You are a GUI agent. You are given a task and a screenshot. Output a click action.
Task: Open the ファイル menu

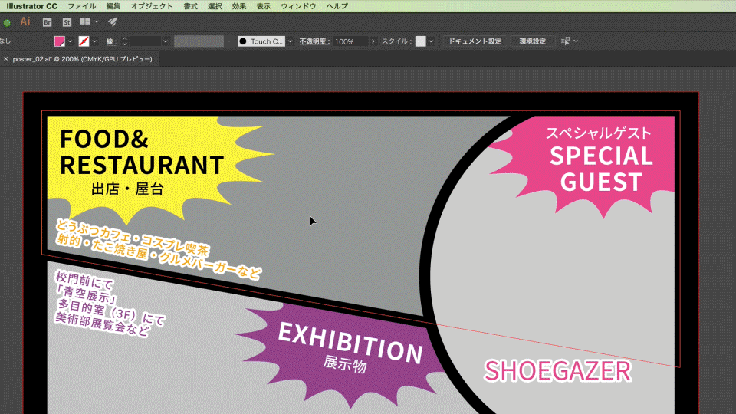(82, 6)
